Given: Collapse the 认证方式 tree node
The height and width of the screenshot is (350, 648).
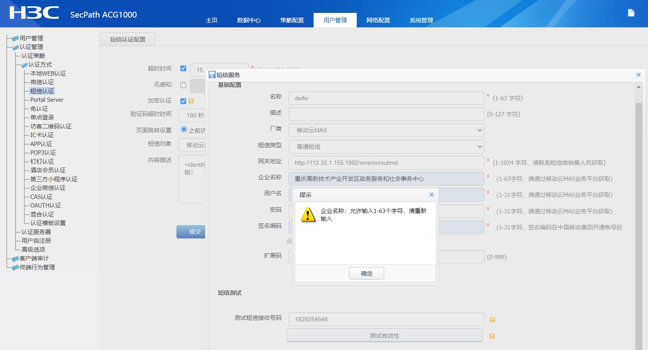Looking at the screenshot, I should [x=24, y=65].
